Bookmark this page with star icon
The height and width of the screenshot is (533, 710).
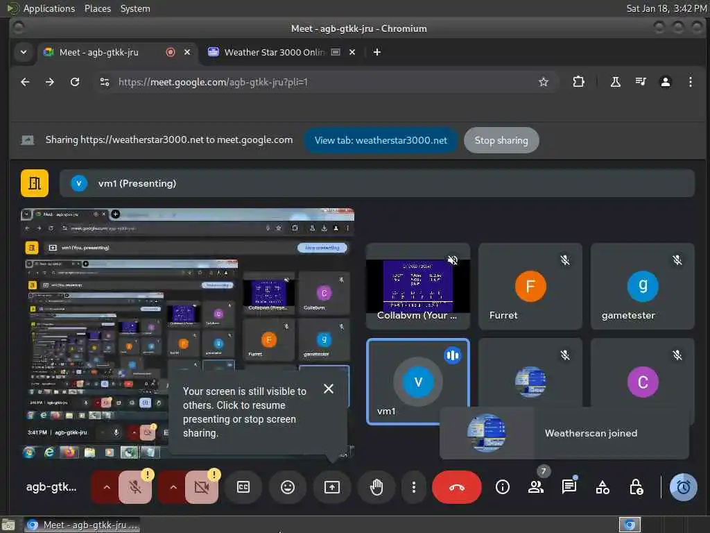tap(544, 82)
